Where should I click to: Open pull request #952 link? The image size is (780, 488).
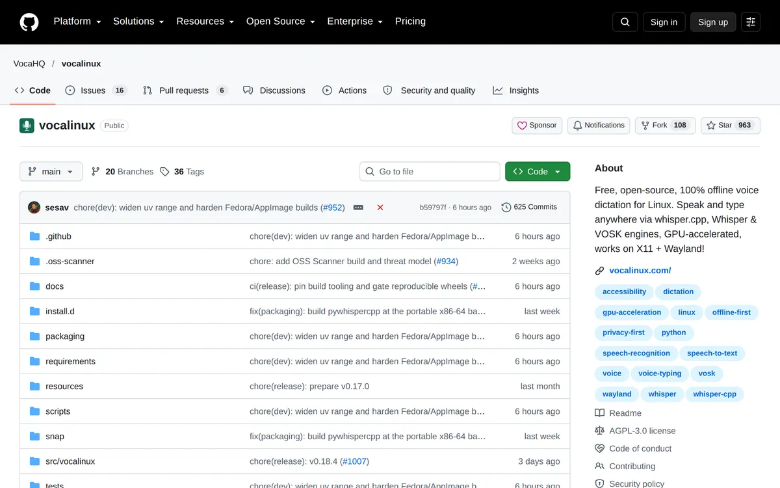tap(332, 208)
